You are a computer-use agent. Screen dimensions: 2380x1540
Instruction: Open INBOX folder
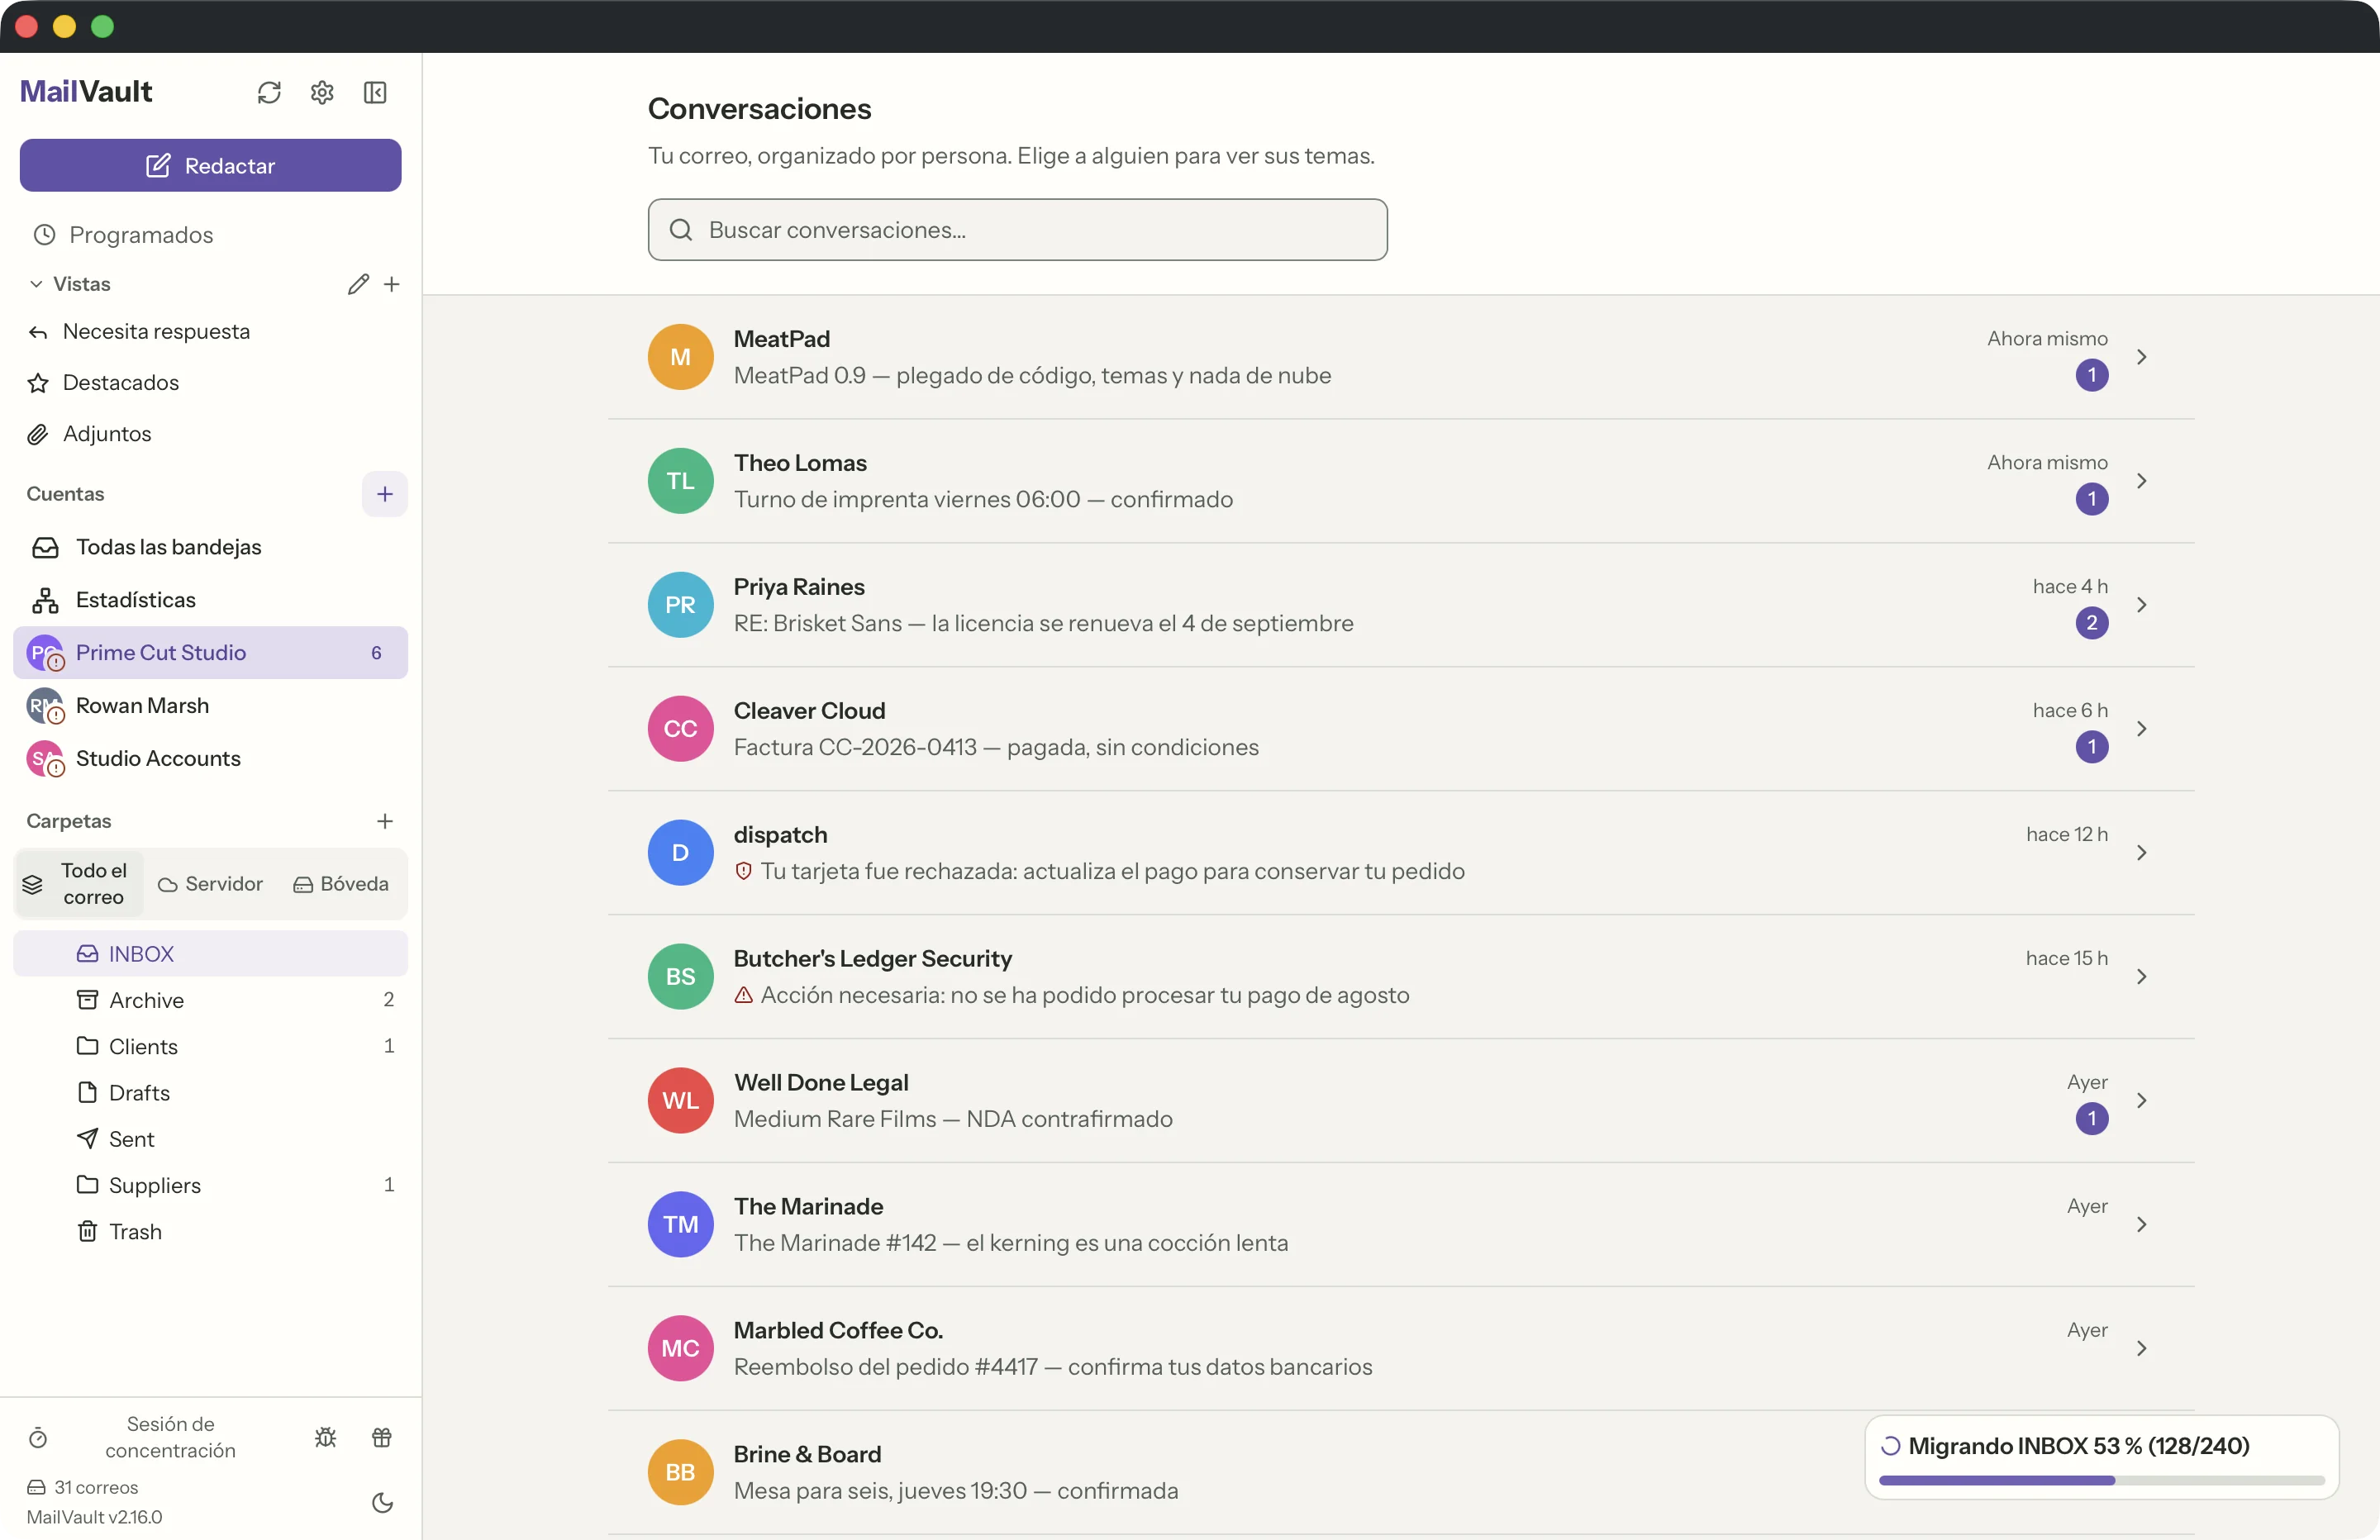point(210,954)
